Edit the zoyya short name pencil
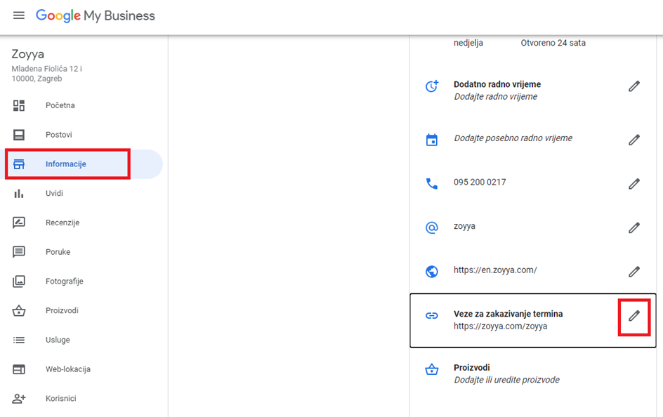Image resolution: width=663 pixels, height=417 pixels. [634, 227]
